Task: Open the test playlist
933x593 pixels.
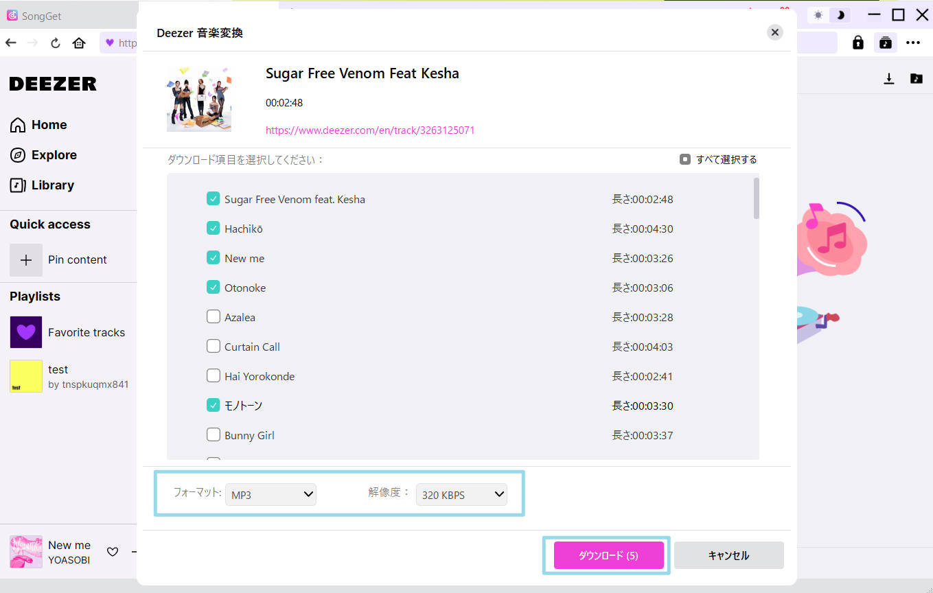Action: (69, 376)
